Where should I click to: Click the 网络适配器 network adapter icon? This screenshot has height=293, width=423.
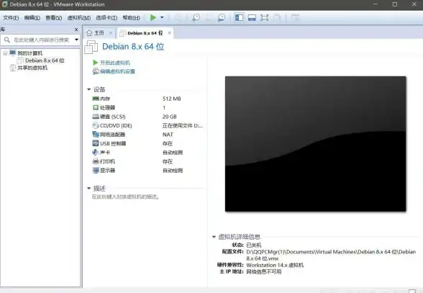point(96,134)
